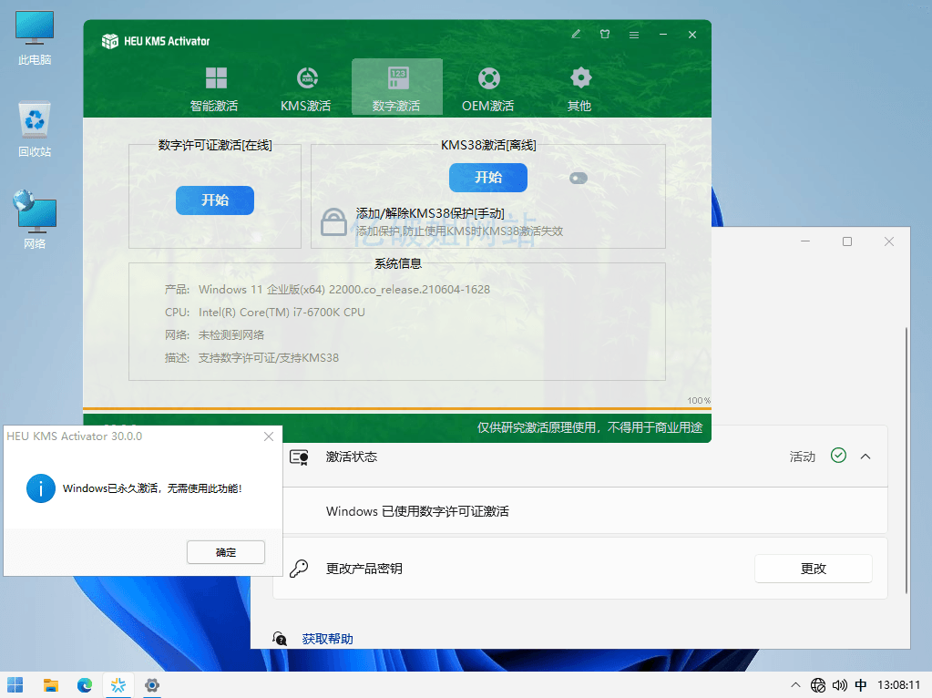Open the Settings gear taskbar icon
Viewport: 932px width, 698px height.
pyautogui.click(x=152, y=685)
